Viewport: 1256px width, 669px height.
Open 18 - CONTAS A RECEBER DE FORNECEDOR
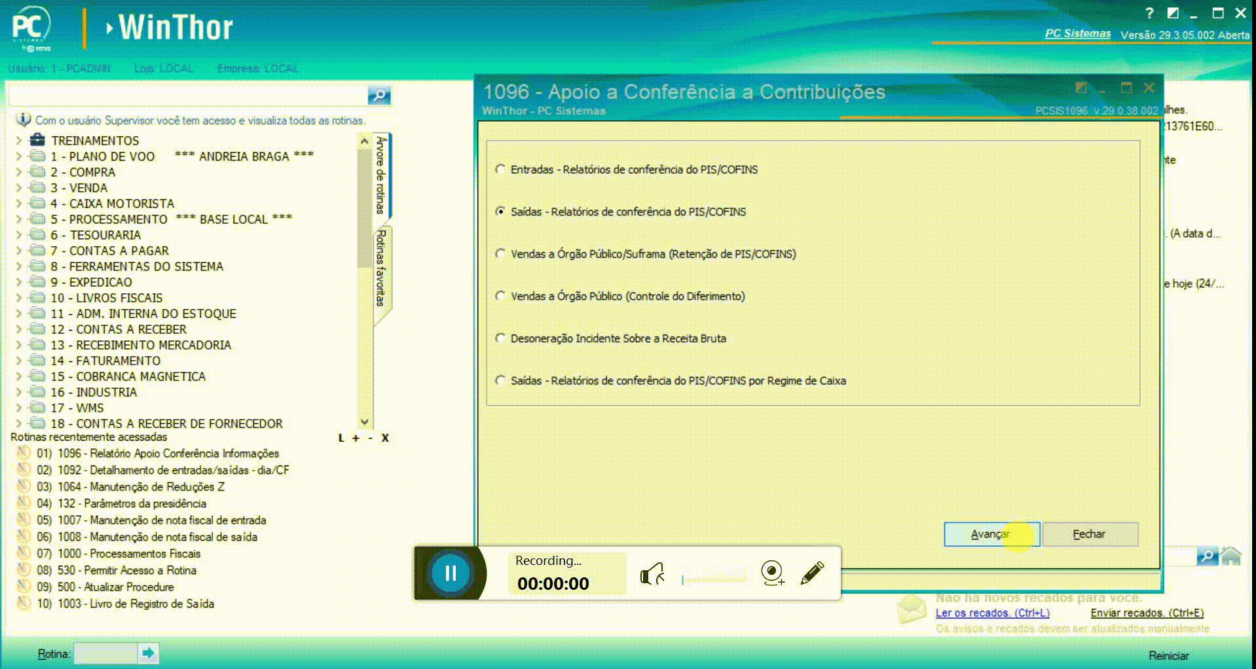[167, 424]
